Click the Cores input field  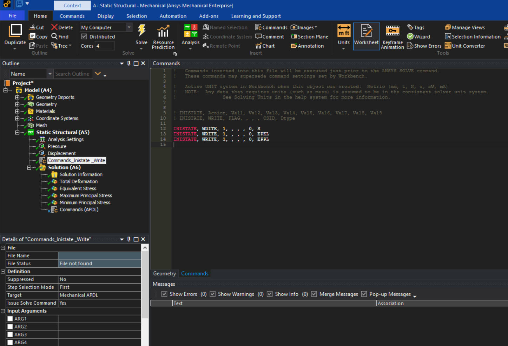[105, 46]
